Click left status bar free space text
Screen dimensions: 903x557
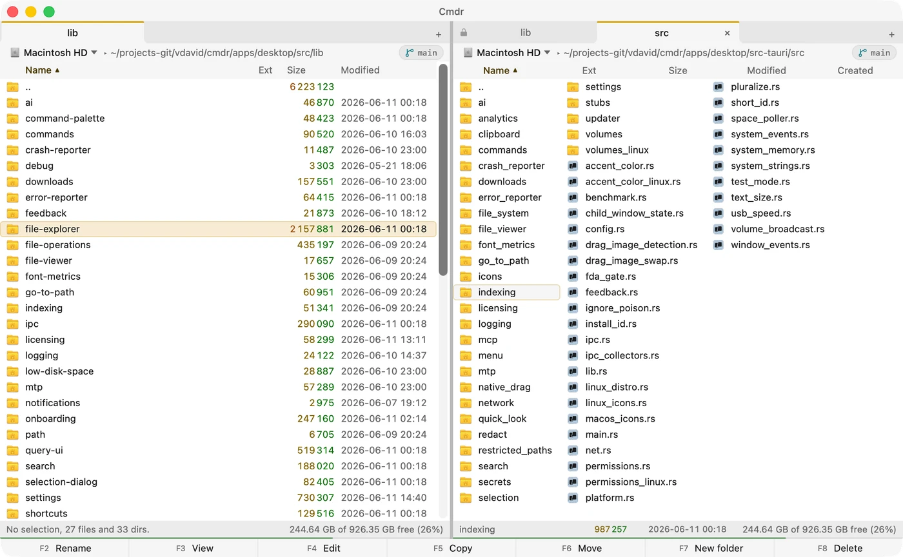pos(366,529)
